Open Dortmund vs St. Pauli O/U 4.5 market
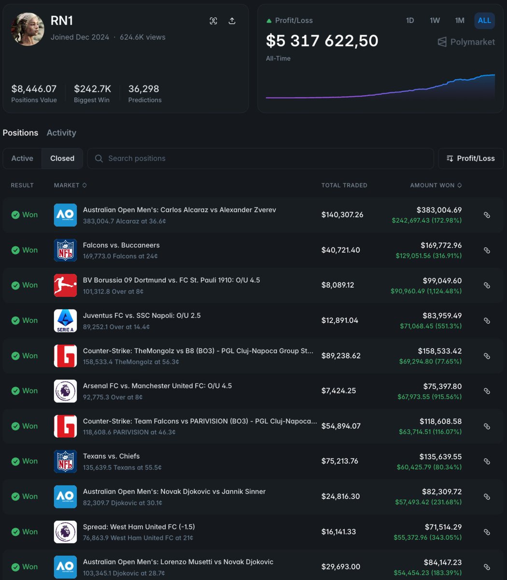This screenshot has height=580, width=507. click(171, 280)
